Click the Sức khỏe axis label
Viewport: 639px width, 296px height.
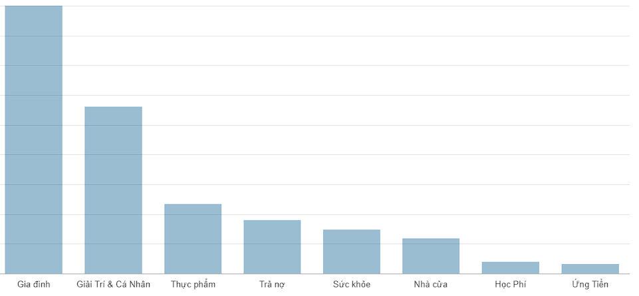click(x=352, y=284)
